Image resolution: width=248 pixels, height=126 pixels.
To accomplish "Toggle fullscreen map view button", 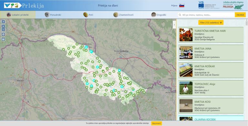I will point(3,22).
